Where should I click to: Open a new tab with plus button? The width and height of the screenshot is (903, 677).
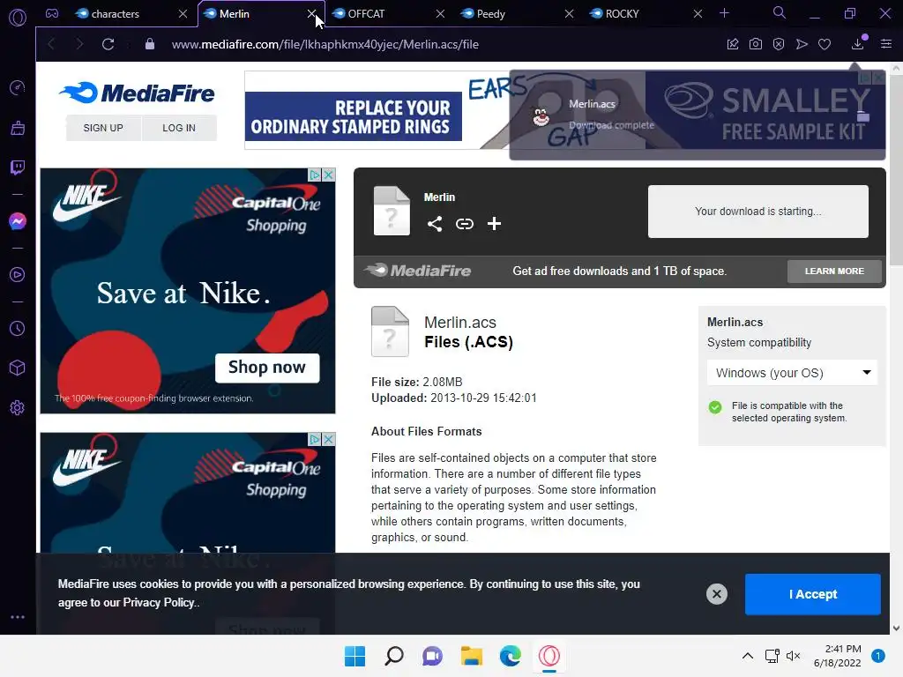click(725, 13)
